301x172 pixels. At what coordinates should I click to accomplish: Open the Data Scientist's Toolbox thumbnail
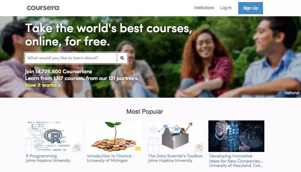[175, 136]
